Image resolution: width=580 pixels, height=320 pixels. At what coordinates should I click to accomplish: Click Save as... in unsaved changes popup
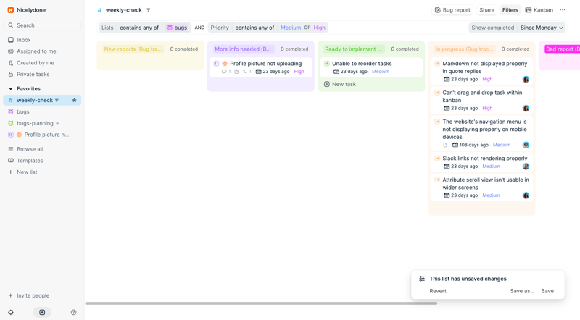(522, 291)
